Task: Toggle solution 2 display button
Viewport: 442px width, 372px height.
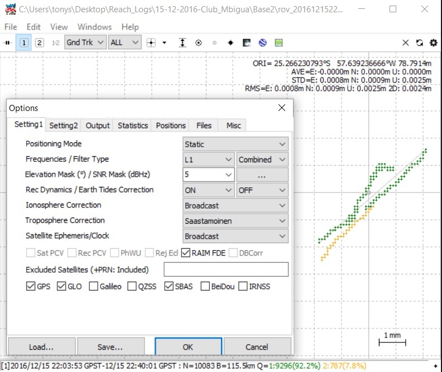Action: pyautogui.click(x=40, y=43)
